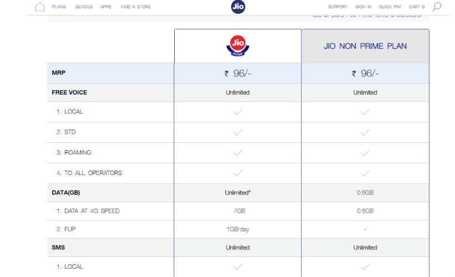Click the Non Prime checkmark in ROAMING row

click(365, 153)
